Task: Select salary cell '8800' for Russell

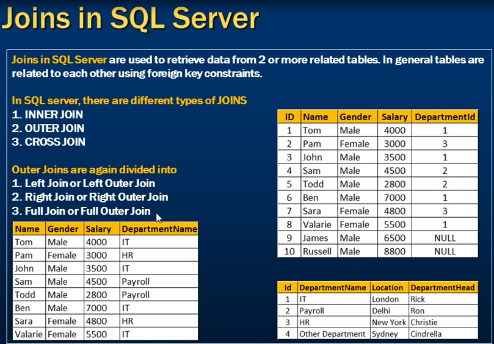Action: click(x=394, y=251)
